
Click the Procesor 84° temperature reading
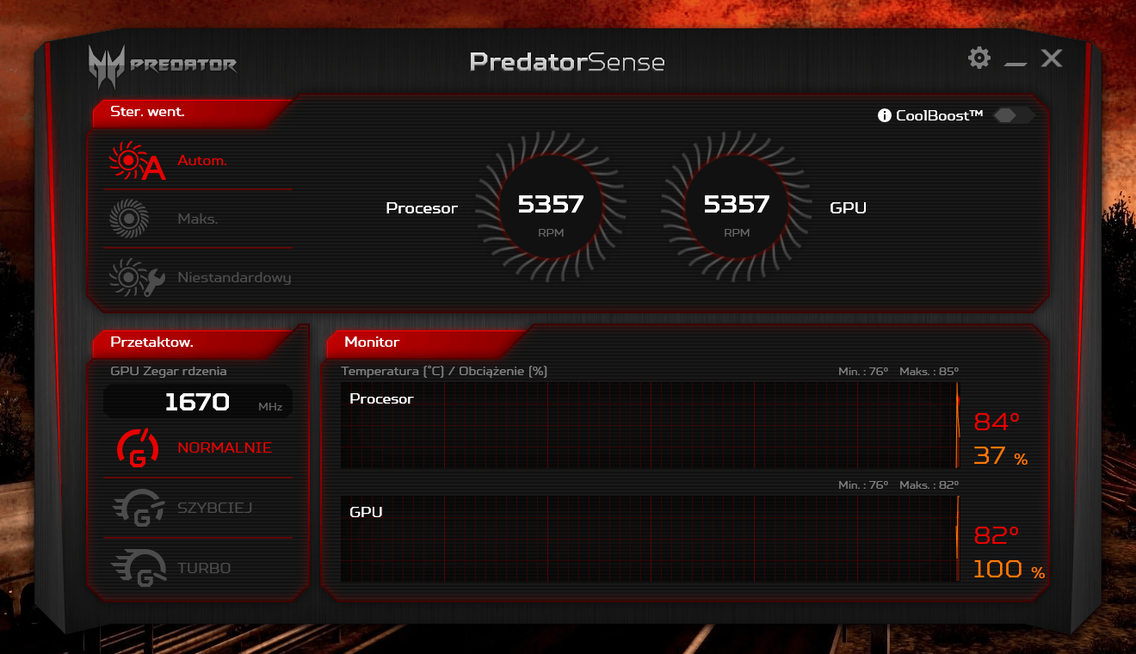pos(997,423)
